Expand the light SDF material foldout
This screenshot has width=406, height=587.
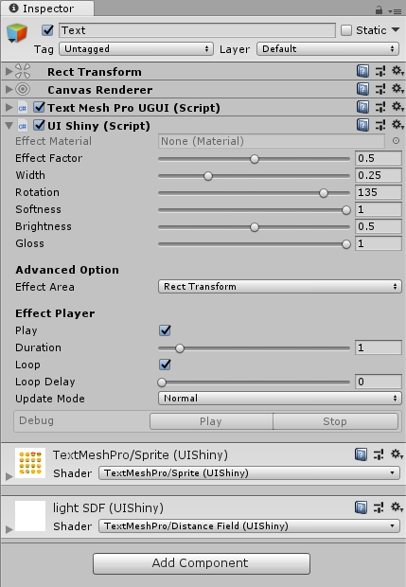pyautogui.click(x=9, y=529)
